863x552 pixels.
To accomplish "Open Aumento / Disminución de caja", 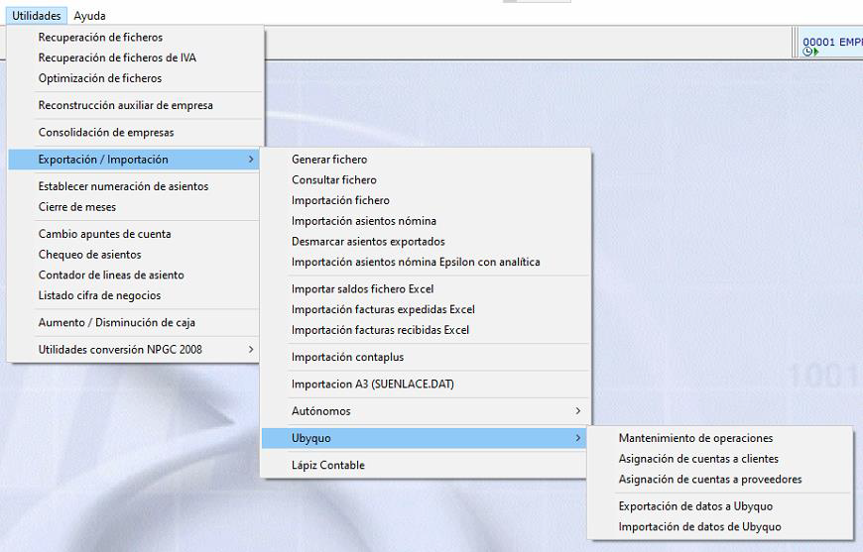I will (135, 322).
